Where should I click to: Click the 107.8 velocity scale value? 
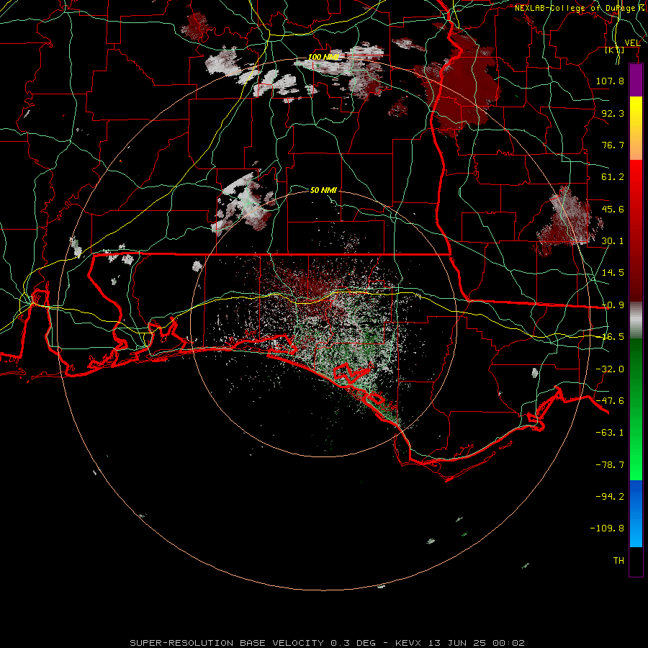coord(610,81)
